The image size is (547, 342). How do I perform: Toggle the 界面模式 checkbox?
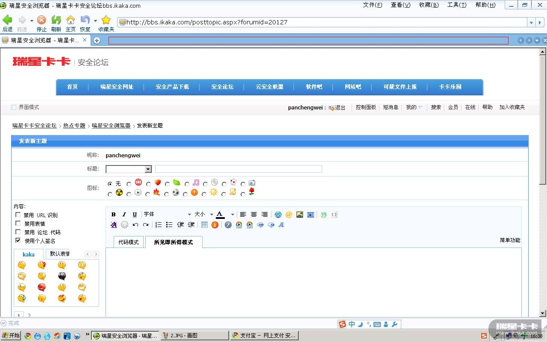click(14, 107)
